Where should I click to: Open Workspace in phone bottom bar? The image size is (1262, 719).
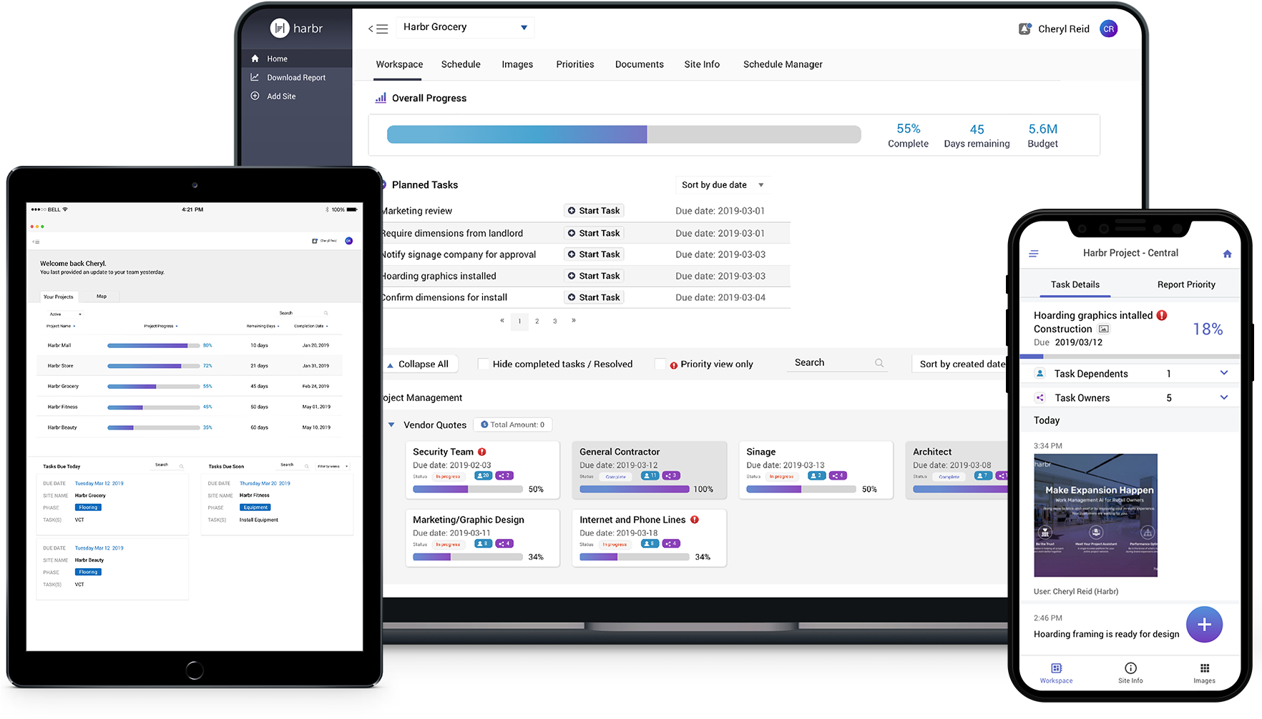pos(1056,673)
